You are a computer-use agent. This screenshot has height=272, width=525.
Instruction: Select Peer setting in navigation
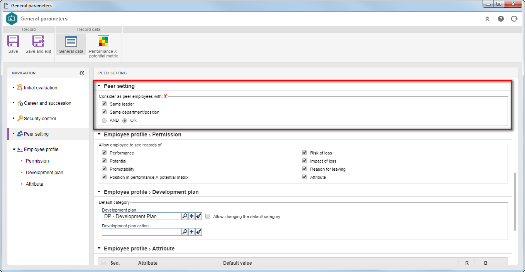coord(36,134)
